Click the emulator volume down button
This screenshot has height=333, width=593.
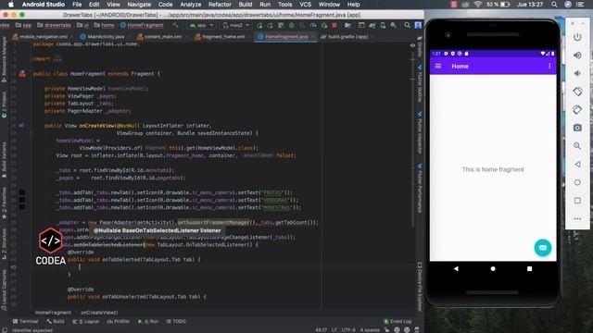577,73
